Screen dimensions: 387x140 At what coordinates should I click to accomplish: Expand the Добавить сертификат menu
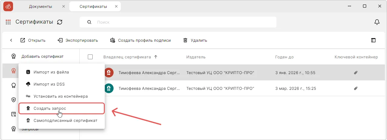tap(42, 56)
